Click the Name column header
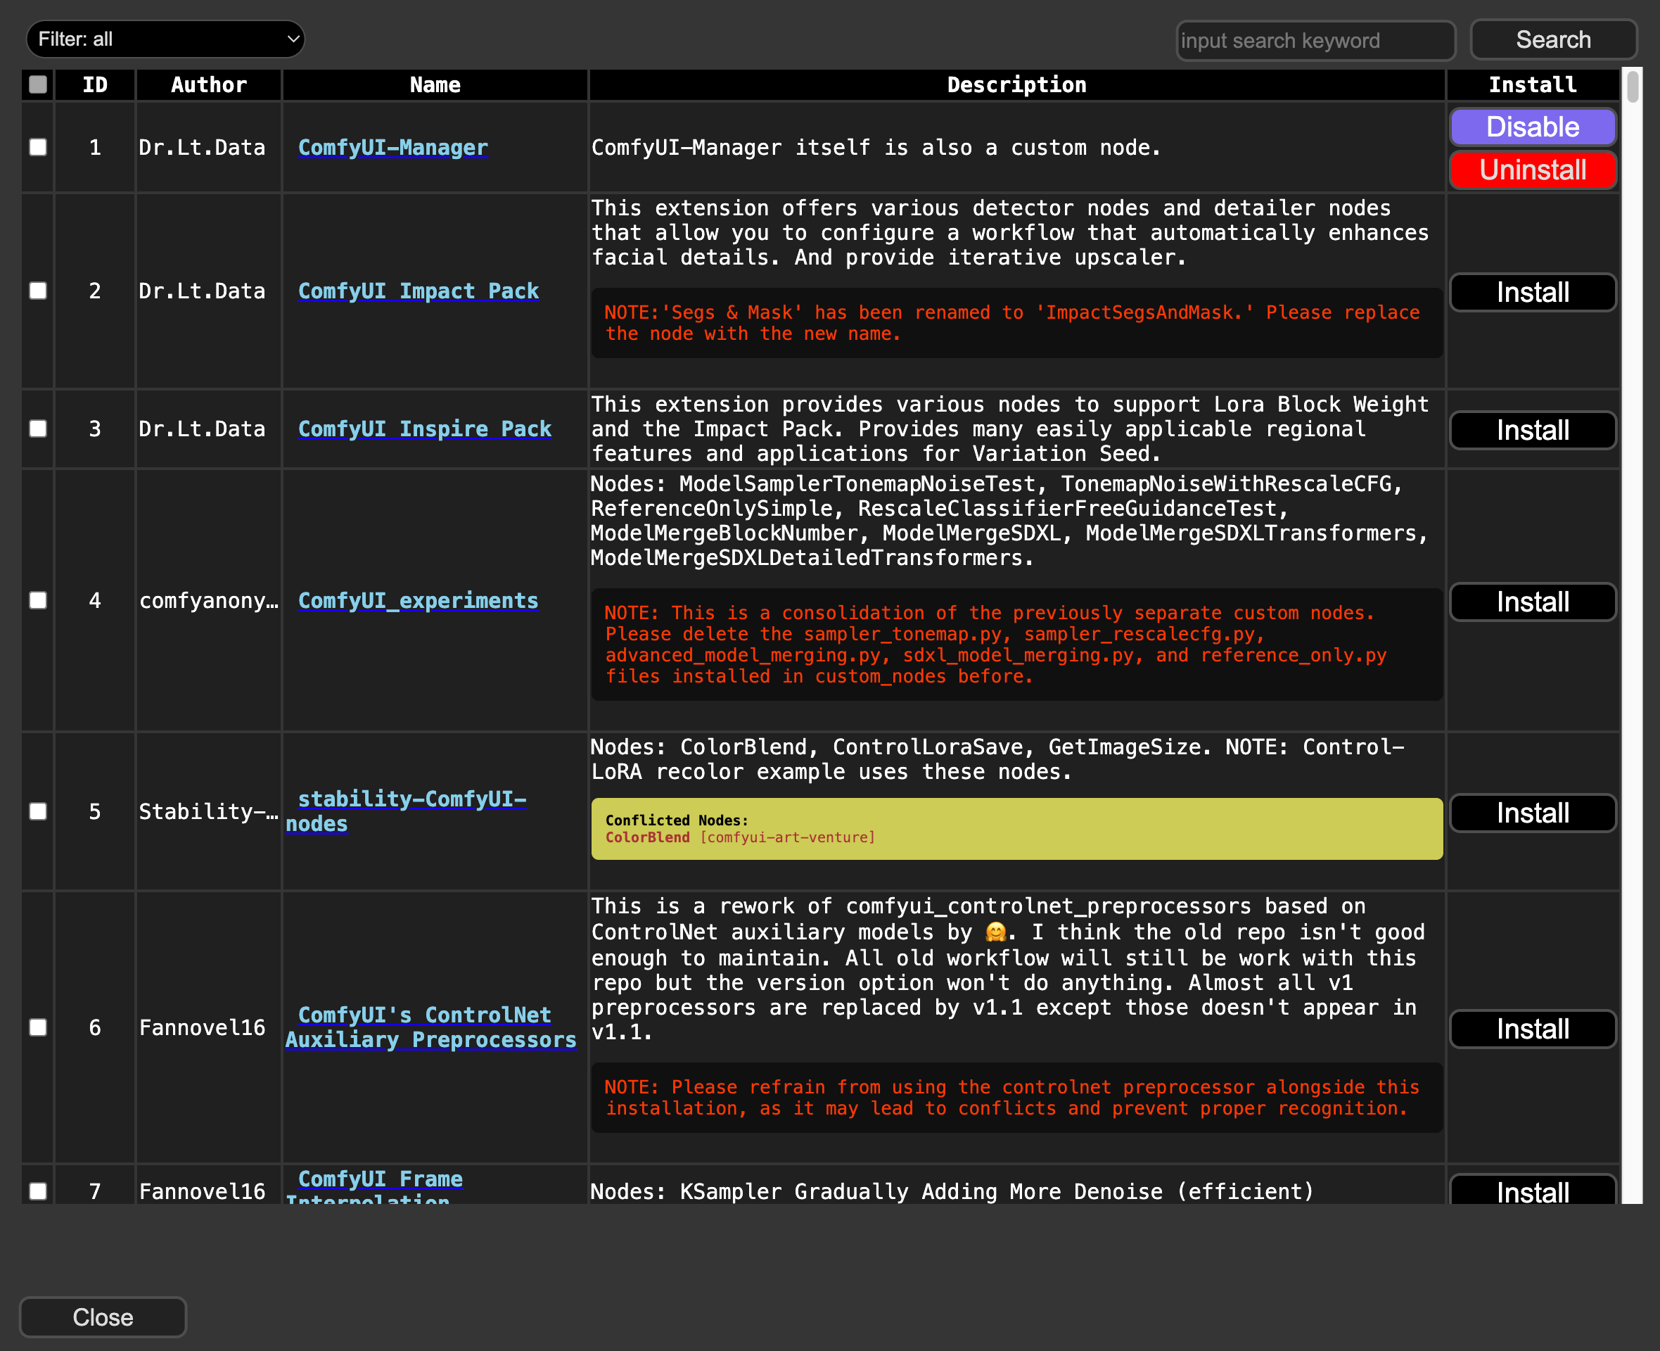Screen dimensions: 1660x1351 tap(435, 85)
